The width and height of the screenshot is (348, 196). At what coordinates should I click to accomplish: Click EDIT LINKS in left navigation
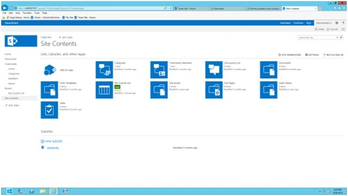point(12,105)
